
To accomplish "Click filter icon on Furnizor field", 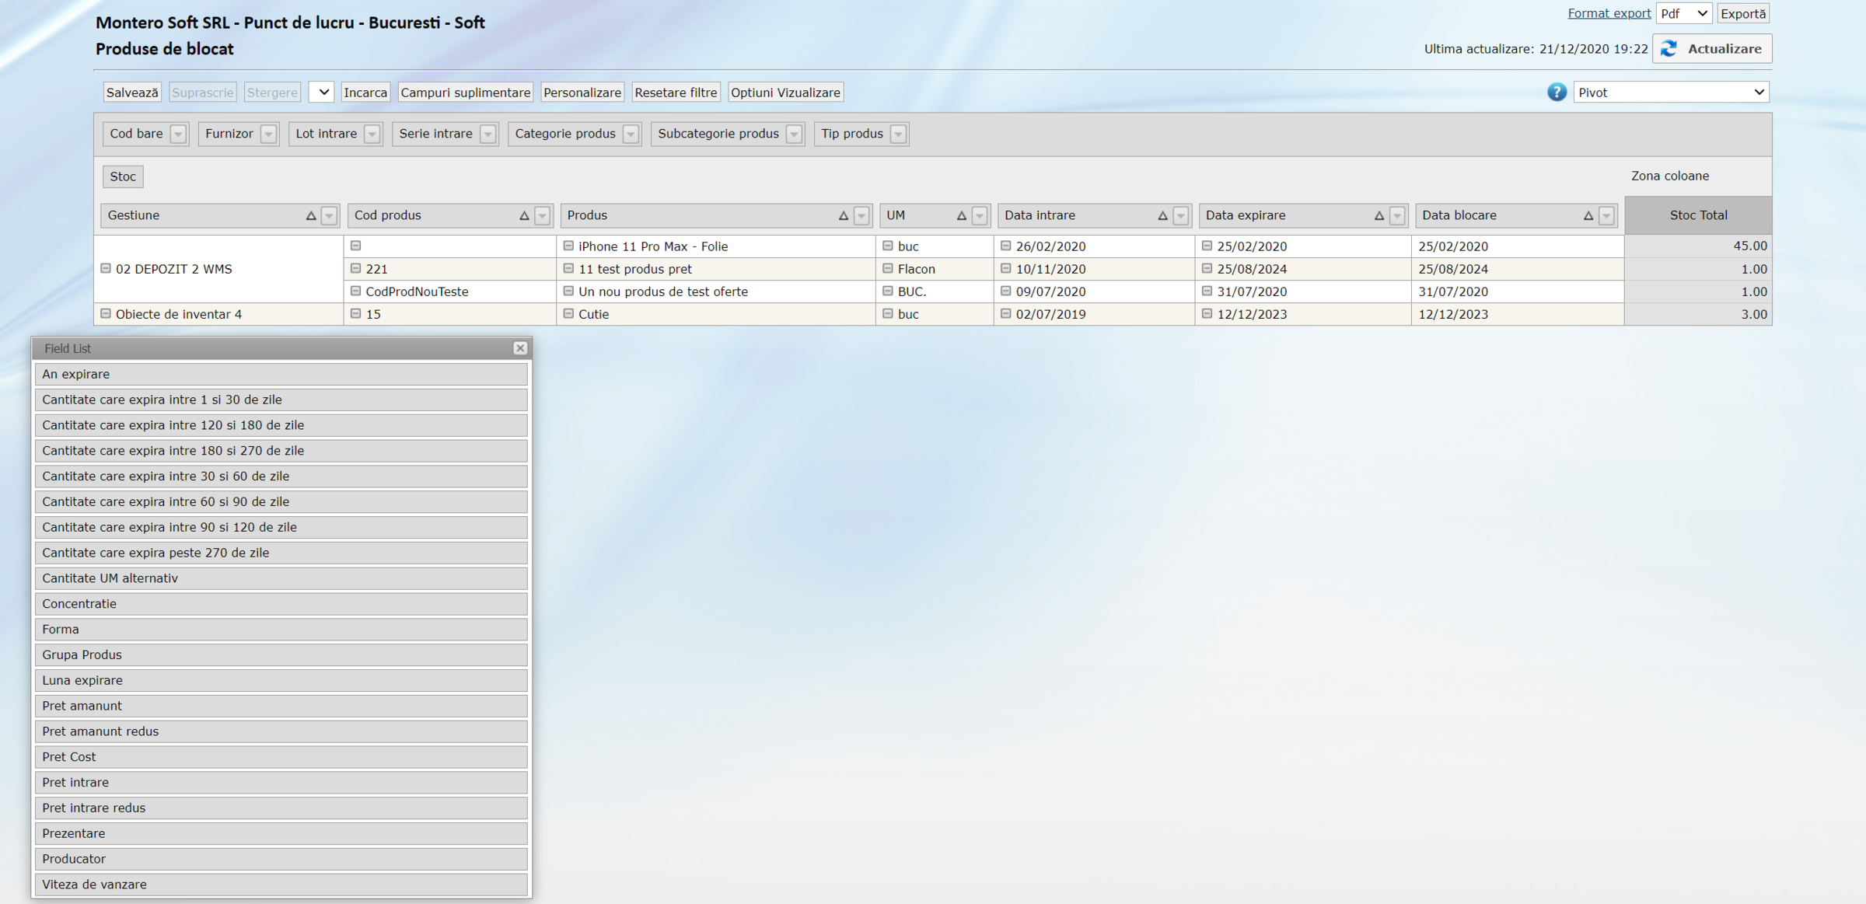I will (x=268, y=134).
